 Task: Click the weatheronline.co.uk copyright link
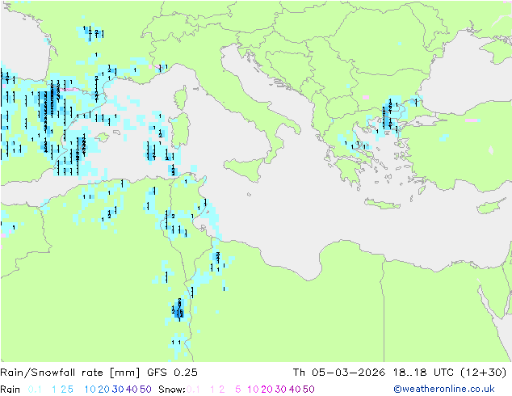pos(444,389)
